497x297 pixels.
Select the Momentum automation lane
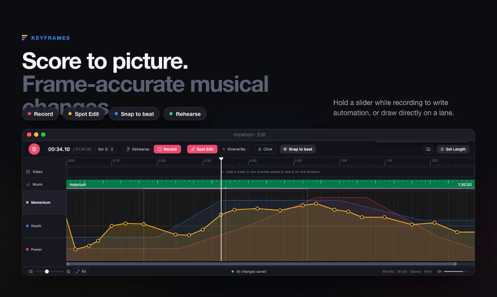(x=44, y=202)
